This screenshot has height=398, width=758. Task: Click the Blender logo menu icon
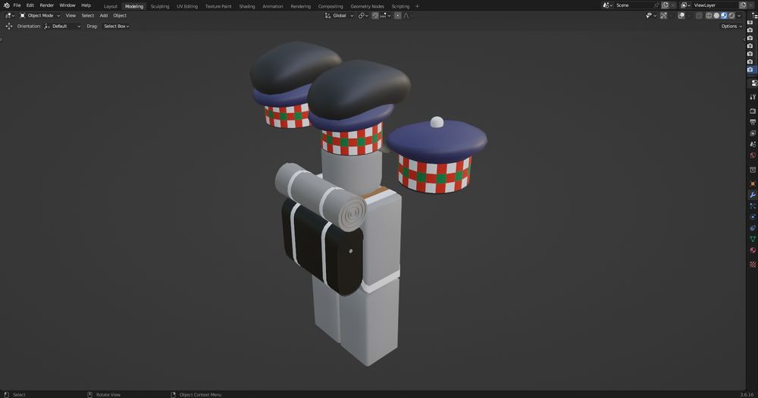[x=6, y=5]
